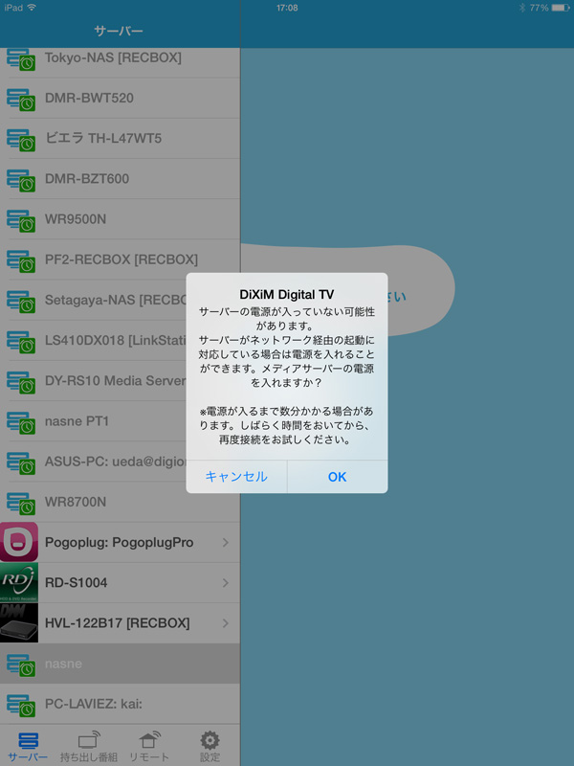Image resolution: width=574 pixels, height=766 pixels.
Task: Click the Bluetooth status icon
Action: pyautogui.click(x=522, y=8)
